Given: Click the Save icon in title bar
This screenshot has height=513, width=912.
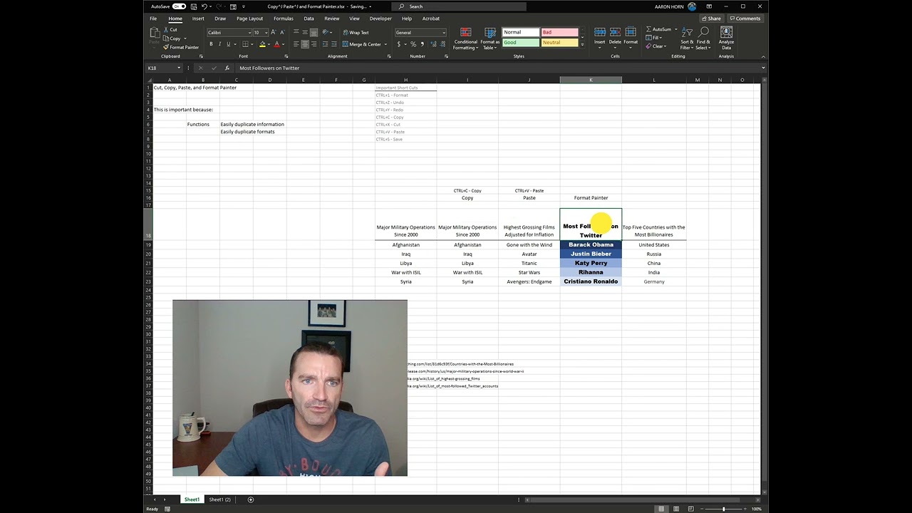Looking at the screenshot, I should point(194,6).
